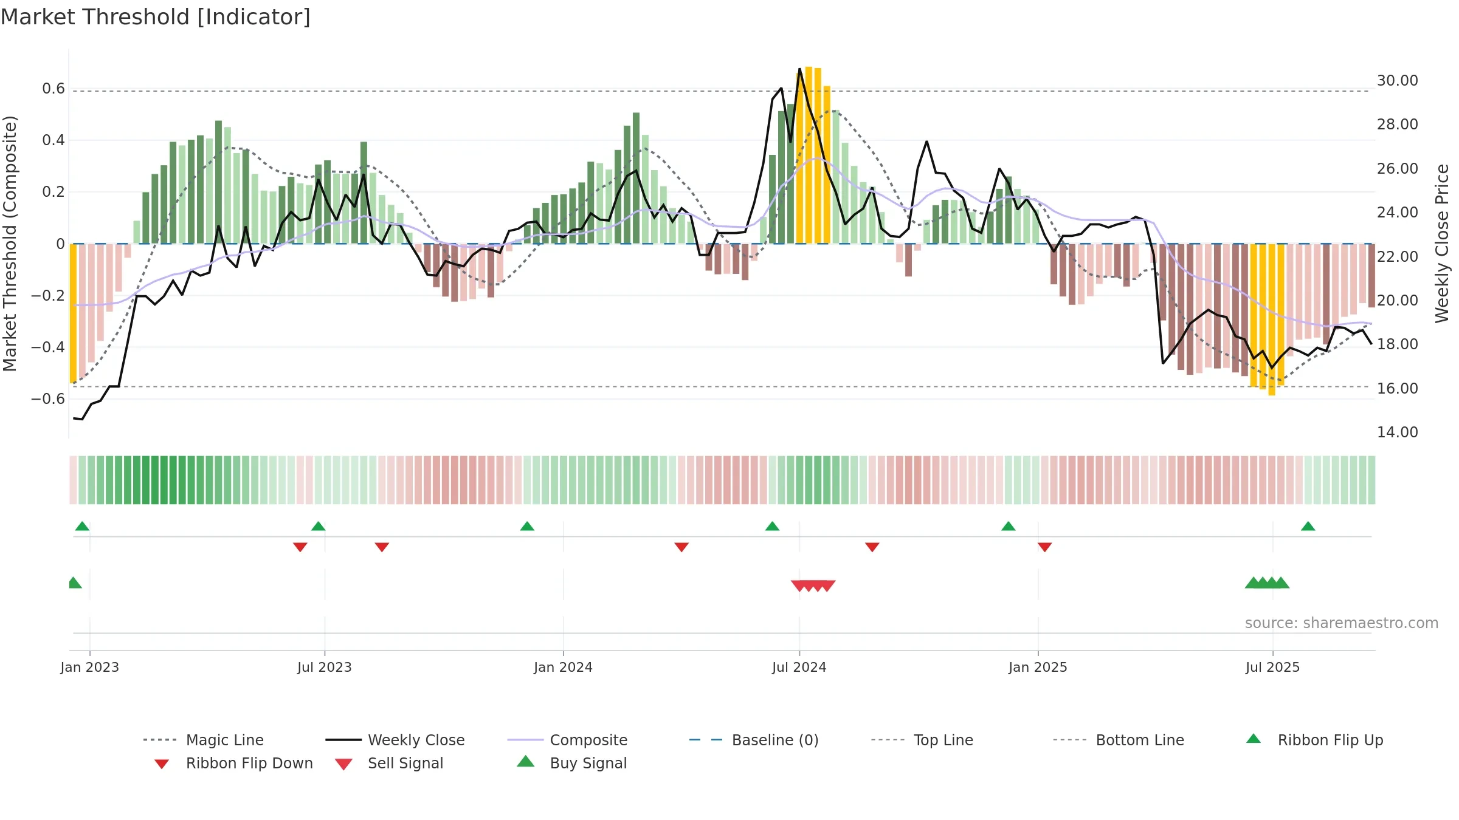Toggle Baseline (0) legend entry
Viewport: 1459px width, 820px height.
754,740
